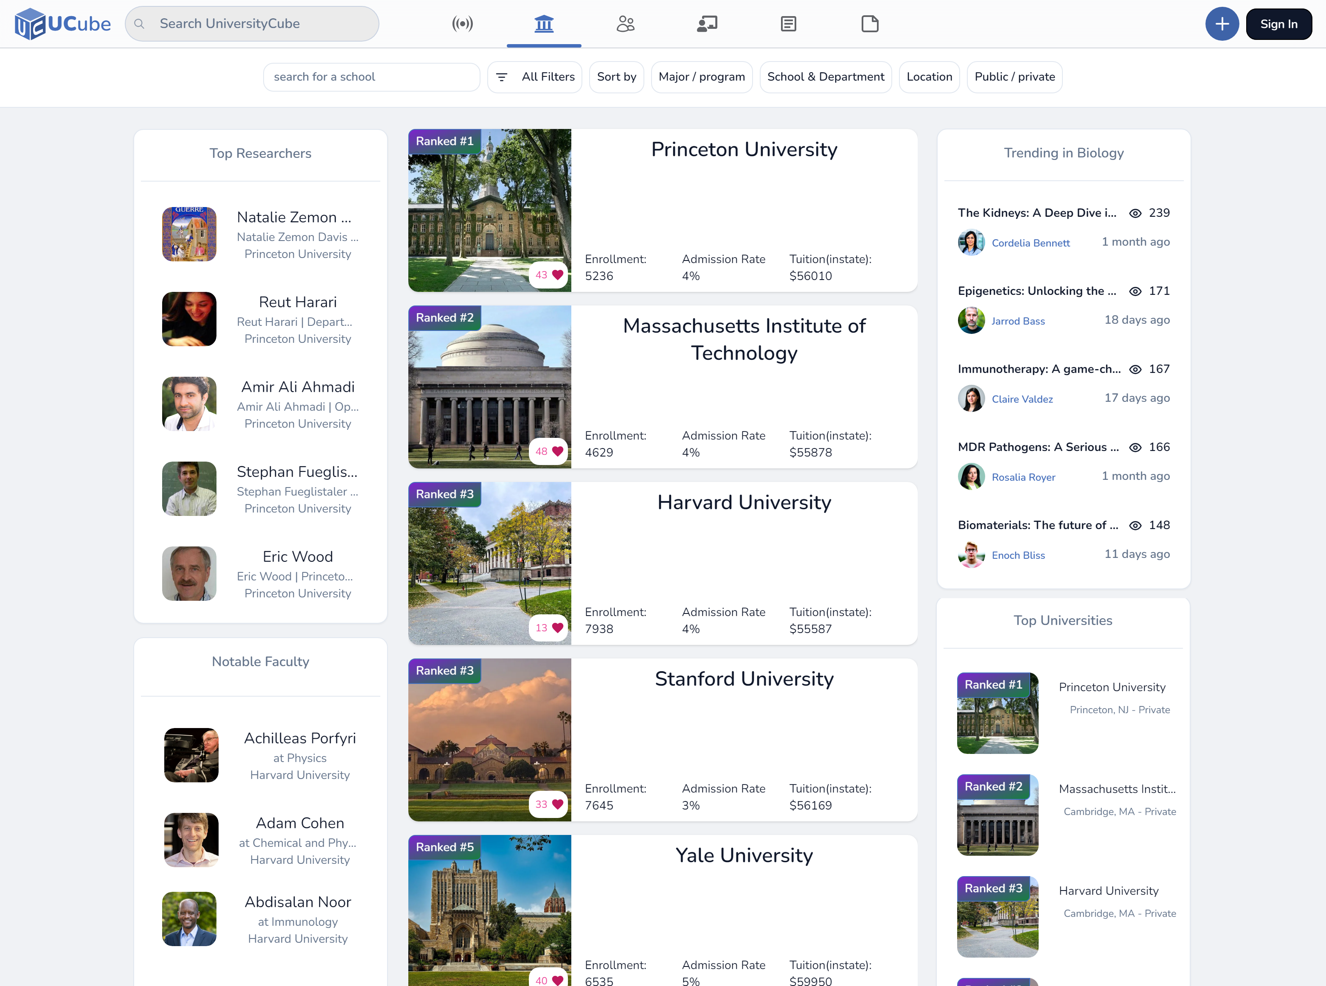Click the search for a school field
The image size is (1326, 986).
coord(371,77)
